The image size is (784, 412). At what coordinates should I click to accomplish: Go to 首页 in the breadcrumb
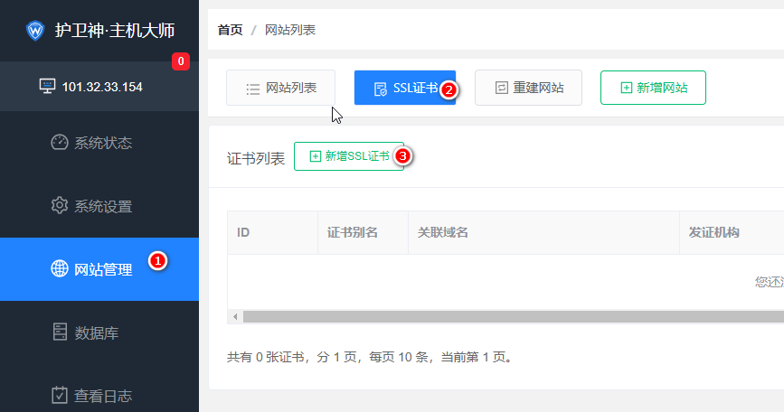point(230,30)
